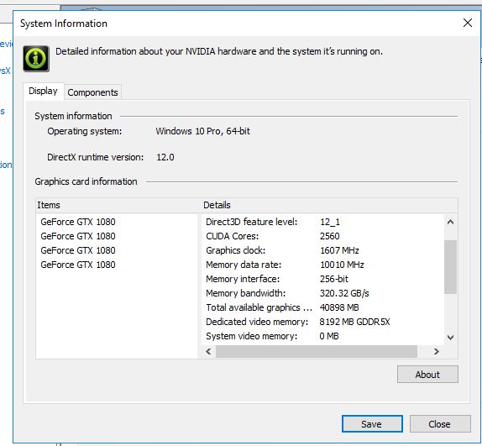Select the Display tab
The width and height of the screenshot is (482, 446).
(43, 91)
